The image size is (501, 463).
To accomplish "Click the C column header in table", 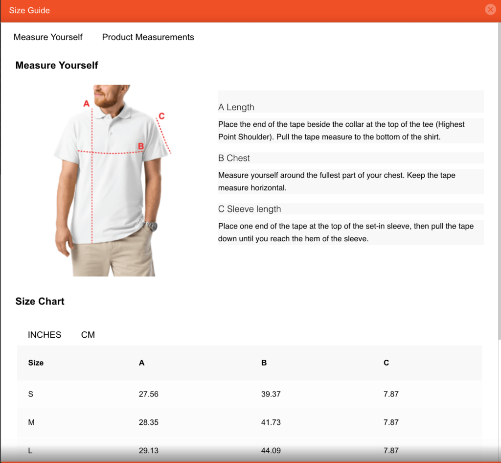I will [x=386, y=363].
